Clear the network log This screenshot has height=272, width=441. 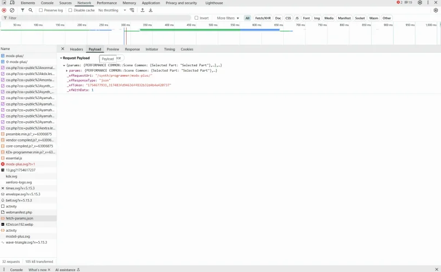tap(12, 10)
